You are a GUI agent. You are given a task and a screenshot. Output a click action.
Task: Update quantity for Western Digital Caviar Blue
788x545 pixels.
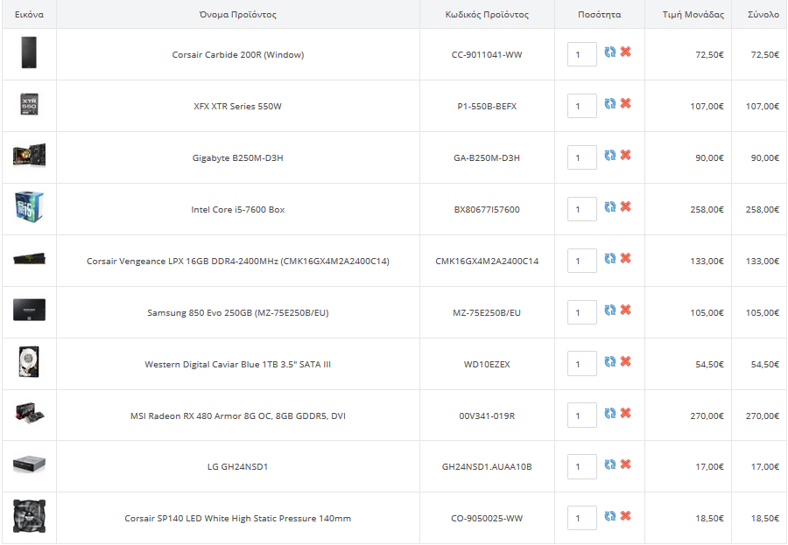pos(609,361)
